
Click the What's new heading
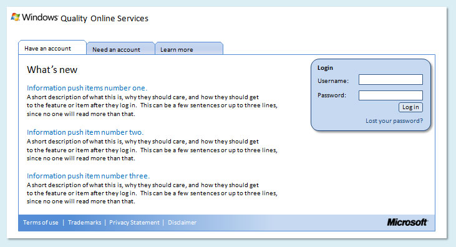(x=52, y=70)
